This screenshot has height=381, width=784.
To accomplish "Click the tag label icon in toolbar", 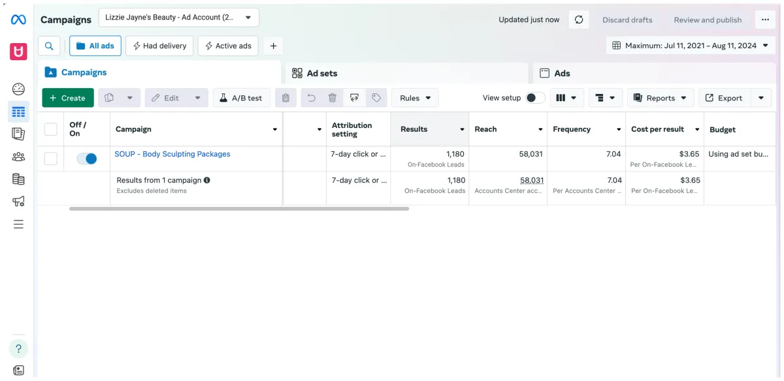I will tap(376, 98).
